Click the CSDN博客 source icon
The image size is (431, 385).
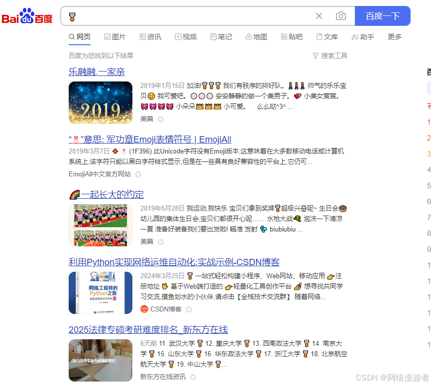click(143, 309)
